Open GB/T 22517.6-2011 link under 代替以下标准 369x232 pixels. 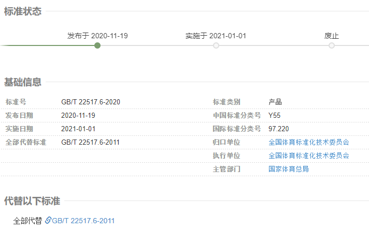click(x=83, y=221)
